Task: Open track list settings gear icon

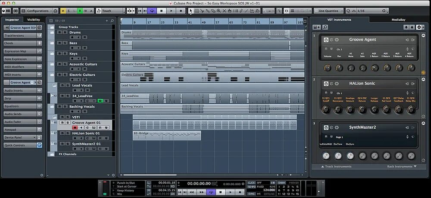Action: coord(113,175)
